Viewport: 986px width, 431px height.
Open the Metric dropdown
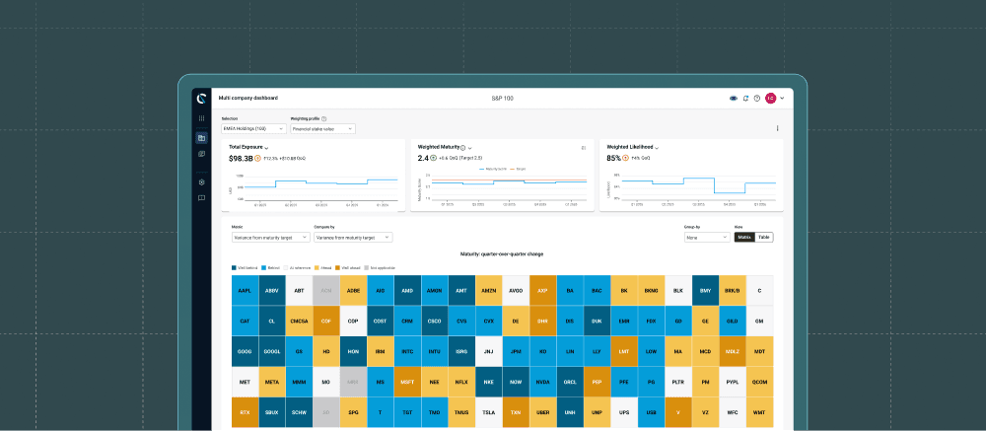[x=271, y=238]
